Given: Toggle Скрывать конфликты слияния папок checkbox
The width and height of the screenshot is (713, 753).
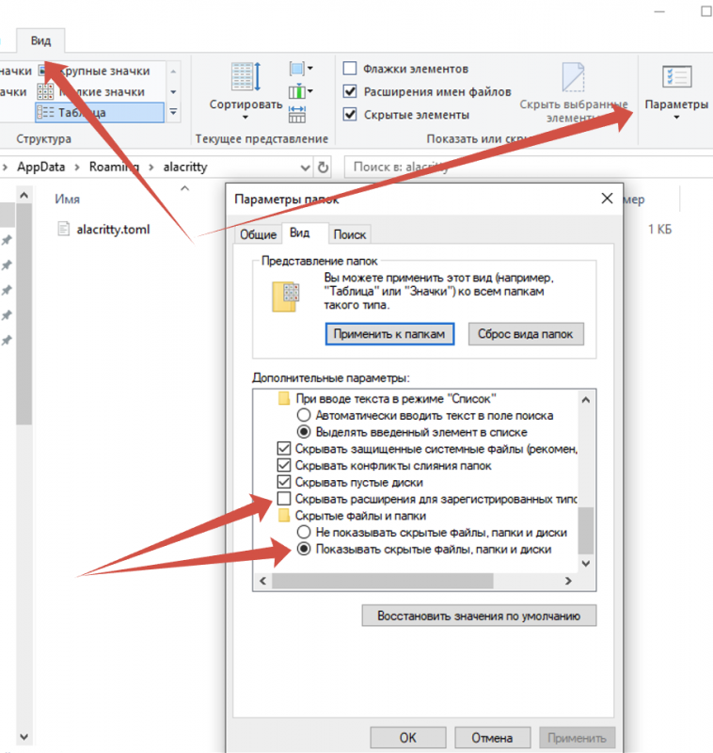Looking at the screenshot, I should (x=283, y=465).
